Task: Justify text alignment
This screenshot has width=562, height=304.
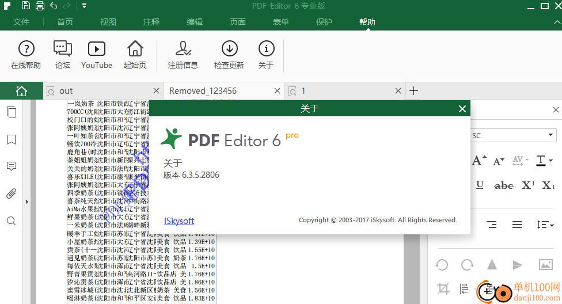Action: click(x=517, y=225)
